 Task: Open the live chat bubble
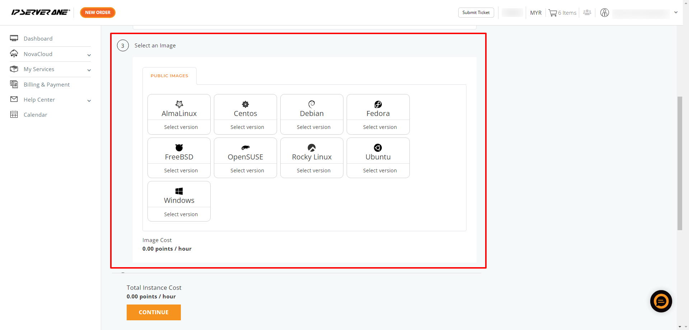661,301
